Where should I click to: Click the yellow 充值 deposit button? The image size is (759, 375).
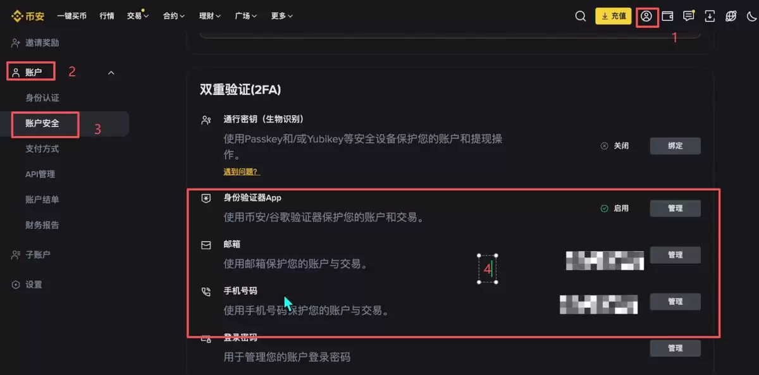tap(613, 16)
